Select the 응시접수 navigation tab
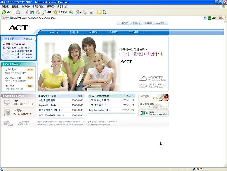The height and width of the screenshot is (171, 227). pyautogui.click(x=74, y=32)
